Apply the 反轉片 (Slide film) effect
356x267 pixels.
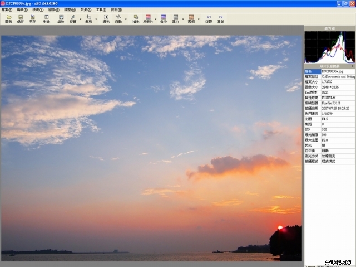[148, 19]
